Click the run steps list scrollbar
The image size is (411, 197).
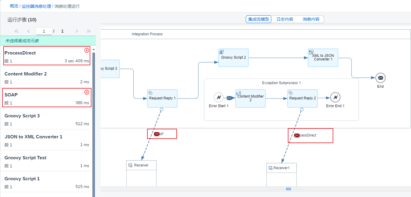tap(94, 120)
